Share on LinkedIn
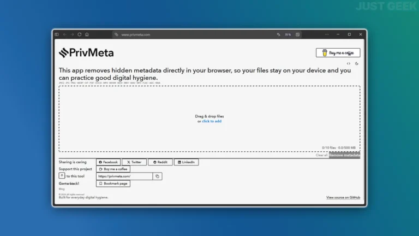419x236 pixels. click(186, 162)
